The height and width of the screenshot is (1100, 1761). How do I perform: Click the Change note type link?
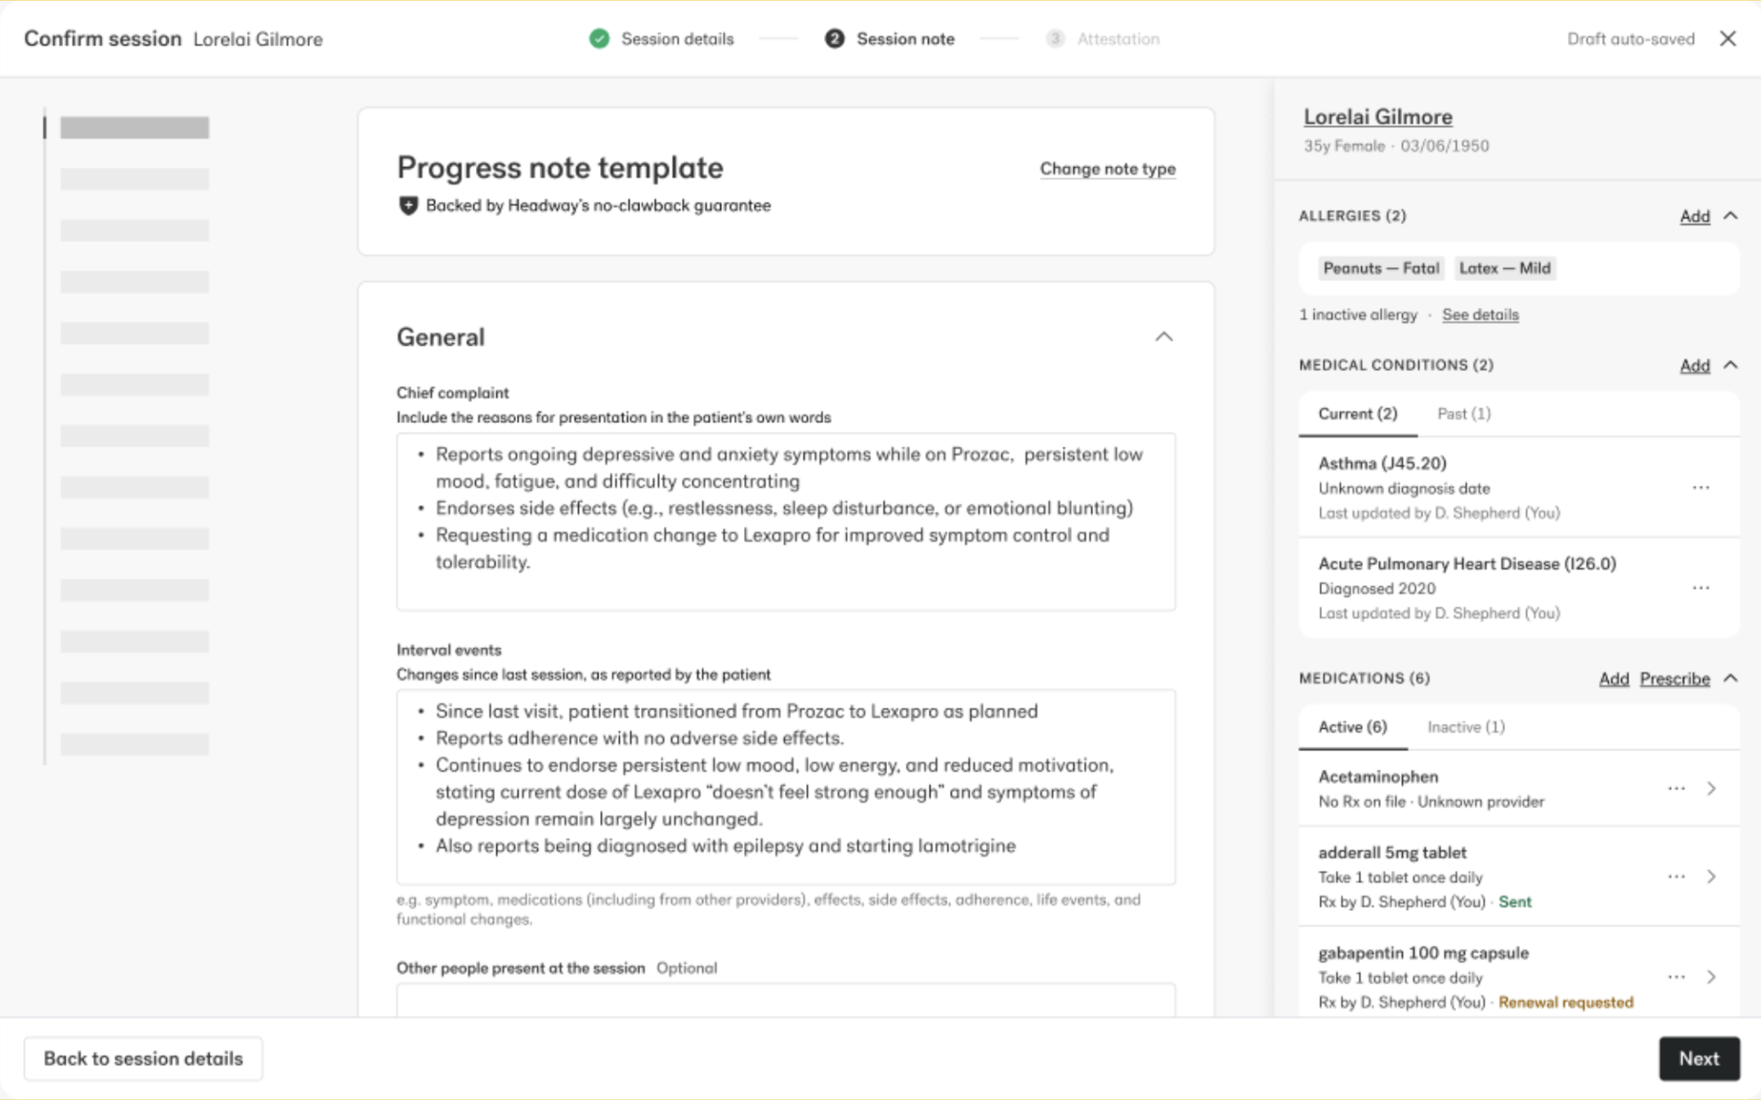pos(1107,169)
